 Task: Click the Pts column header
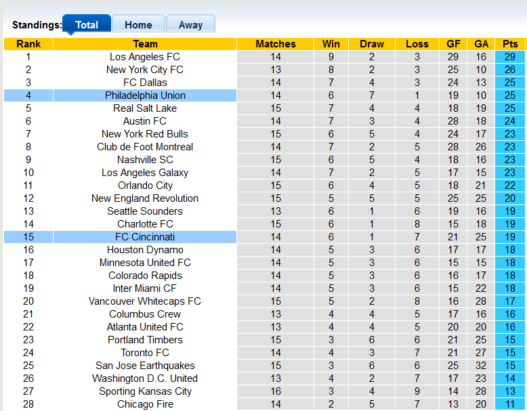[510, 44]
